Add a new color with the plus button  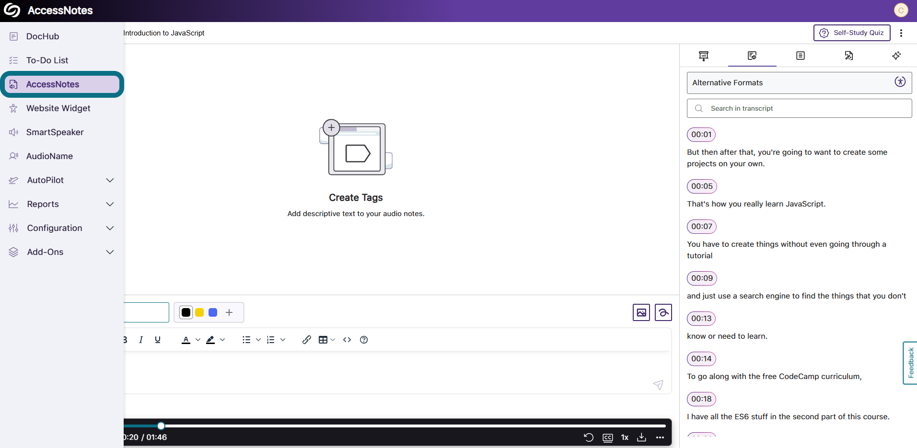229,312
